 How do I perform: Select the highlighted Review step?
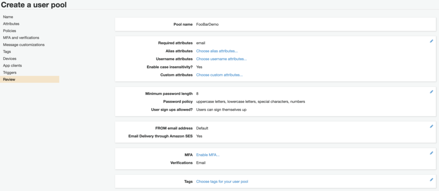click(x=9, y=79)
